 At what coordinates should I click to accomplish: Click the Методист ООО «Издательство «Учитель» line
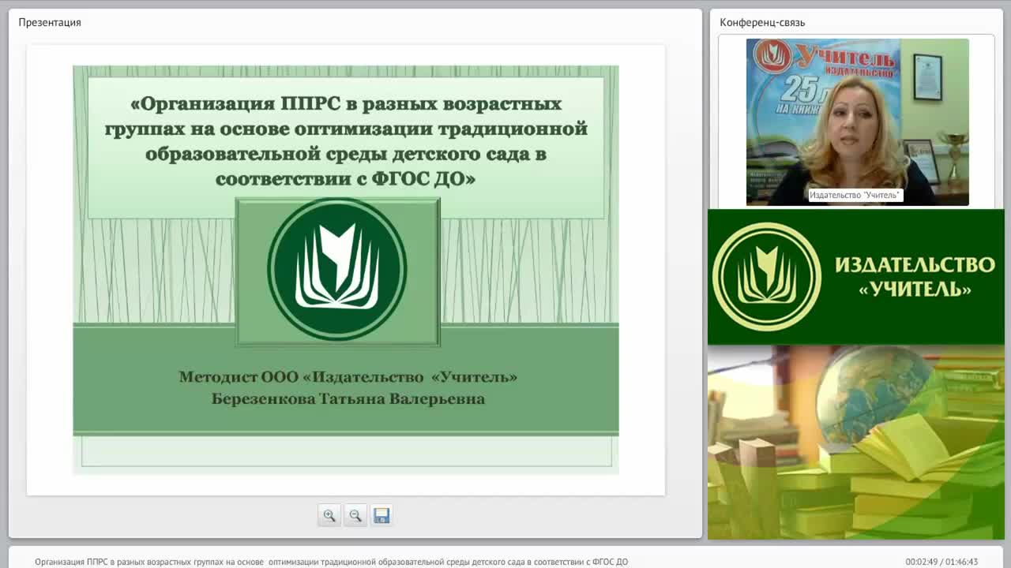[348, 377]
